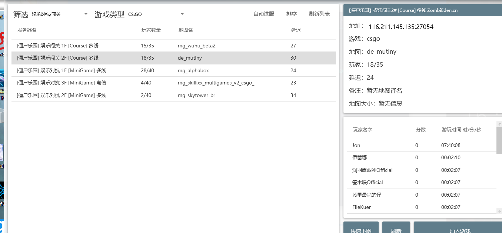Click the player list scrollbar thumb
Viewport: 502px width, 233px height.
(x=499, y=141)
